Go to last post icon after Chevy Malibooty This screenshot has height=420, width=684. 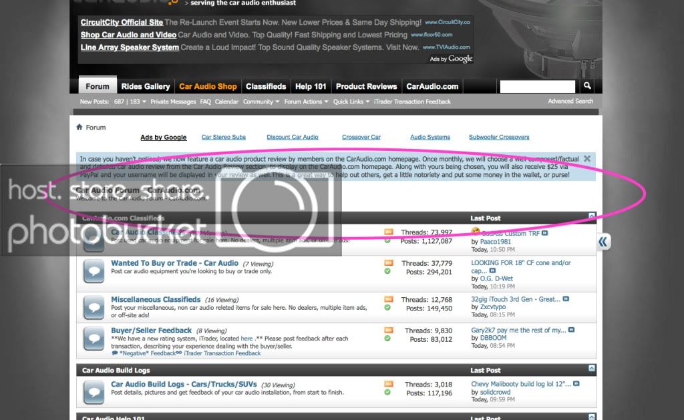click(576, 384)
